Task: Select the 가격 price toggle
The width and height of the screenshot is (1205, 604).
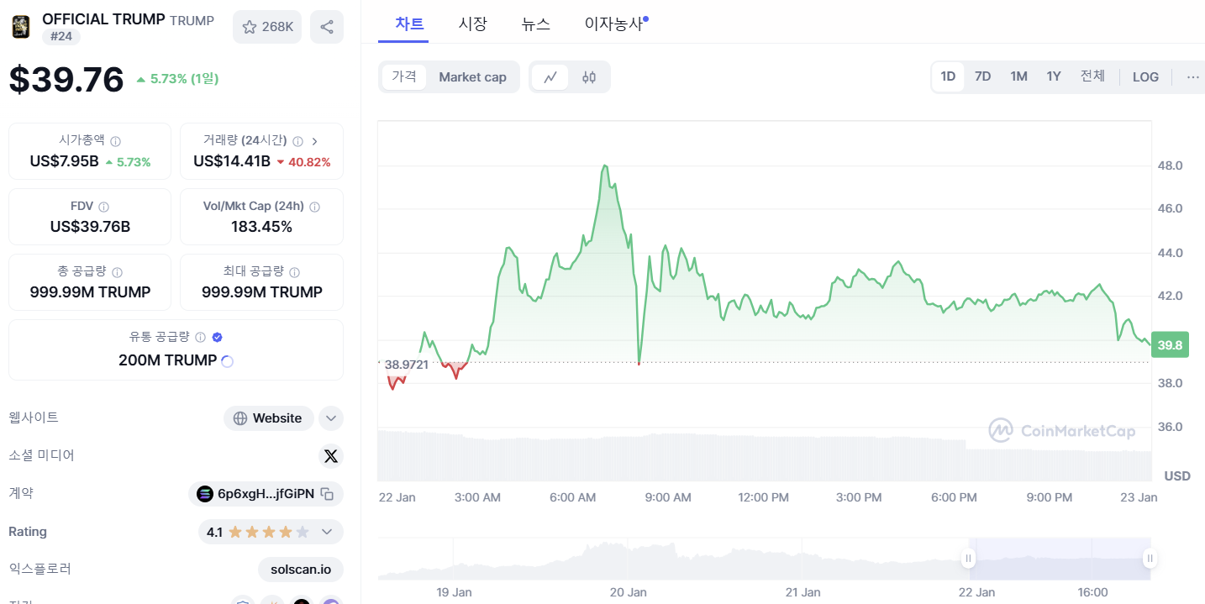Action: (404, 76)
